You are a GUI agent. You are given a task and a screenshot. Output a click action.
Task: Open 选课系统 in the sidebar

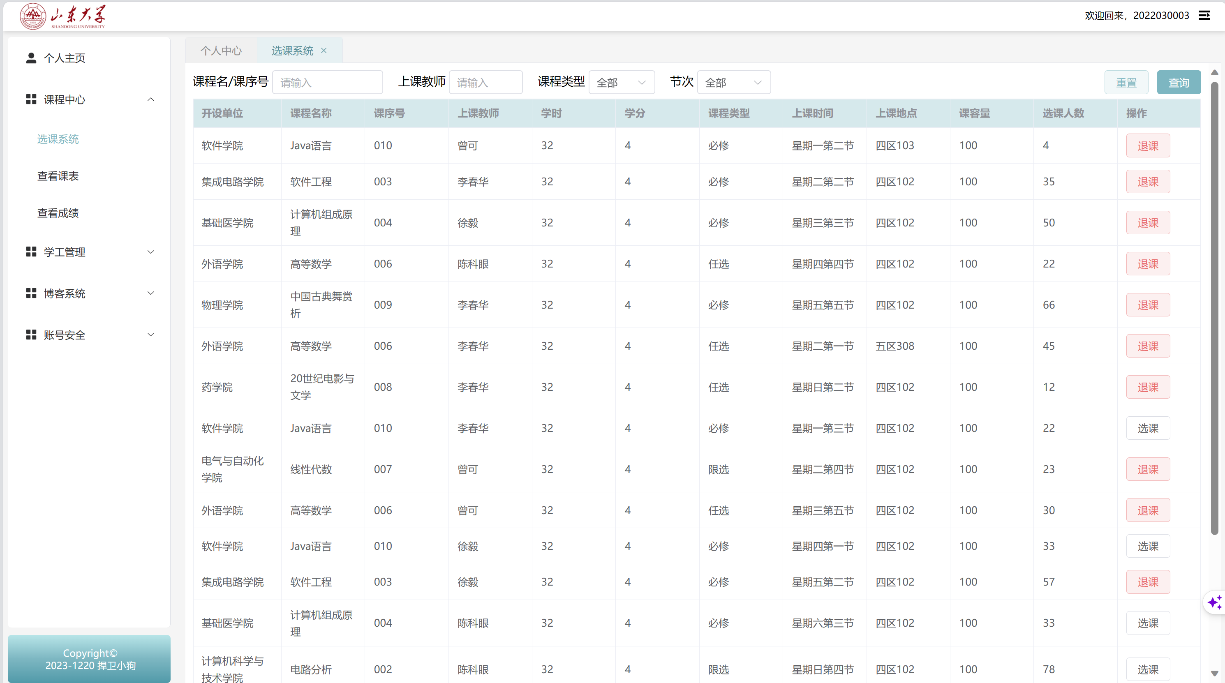coord(58,139)
